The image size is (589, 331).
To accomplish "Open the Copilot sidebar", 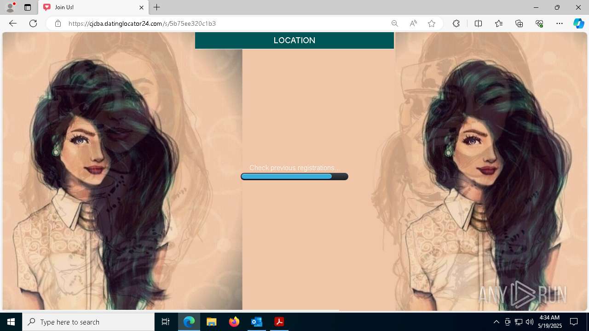I will tap(578, 23).
